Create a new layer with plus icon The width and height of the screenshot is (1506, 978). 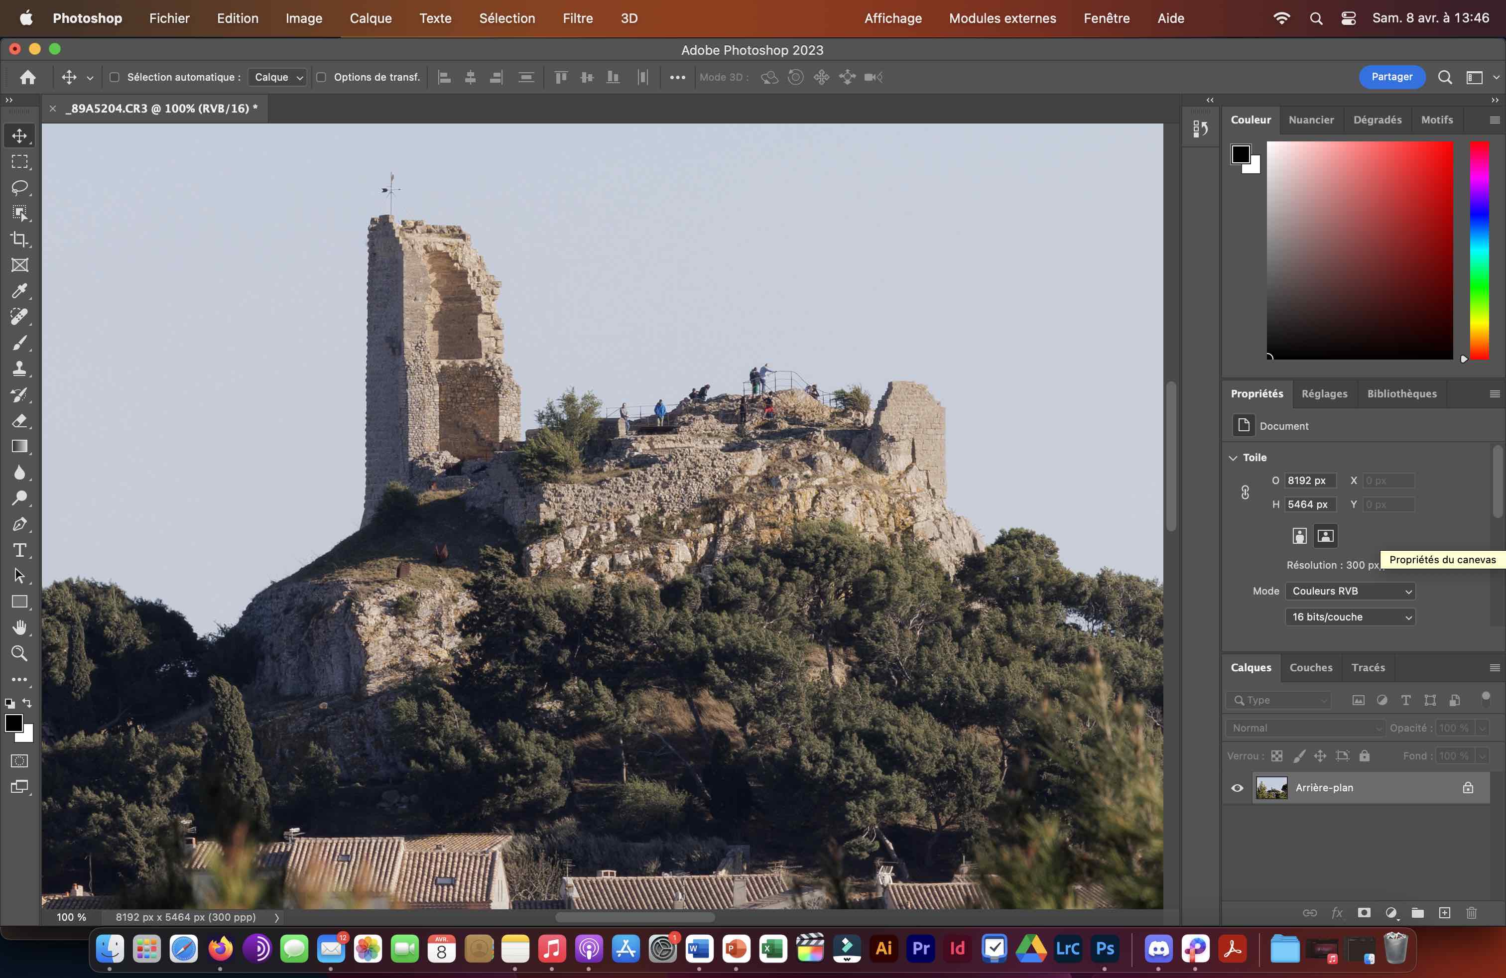click(x=1445, y=913)
